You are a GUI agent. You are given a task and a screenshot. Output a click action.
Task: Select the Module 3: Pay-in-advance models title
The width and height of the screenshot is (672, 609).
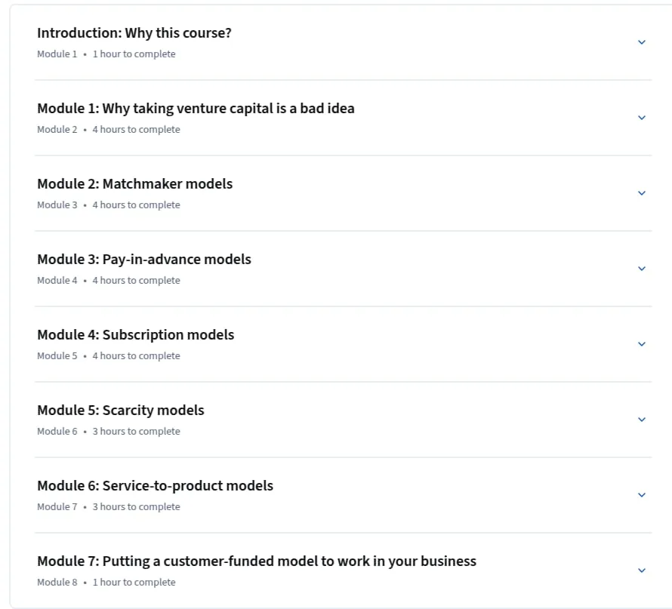point(144,260)
